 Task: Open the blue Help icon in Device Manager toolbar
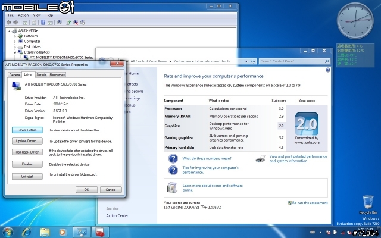(x=43, y=23)
